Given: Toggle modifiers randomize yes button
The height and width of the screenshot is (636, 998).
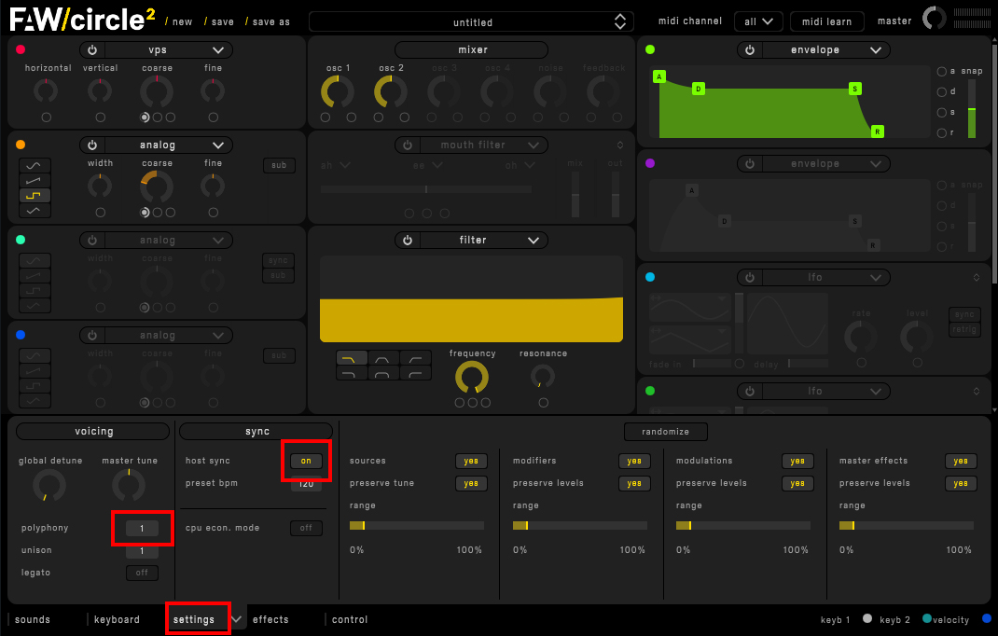Looking at the screenshot, I should 634,461.
